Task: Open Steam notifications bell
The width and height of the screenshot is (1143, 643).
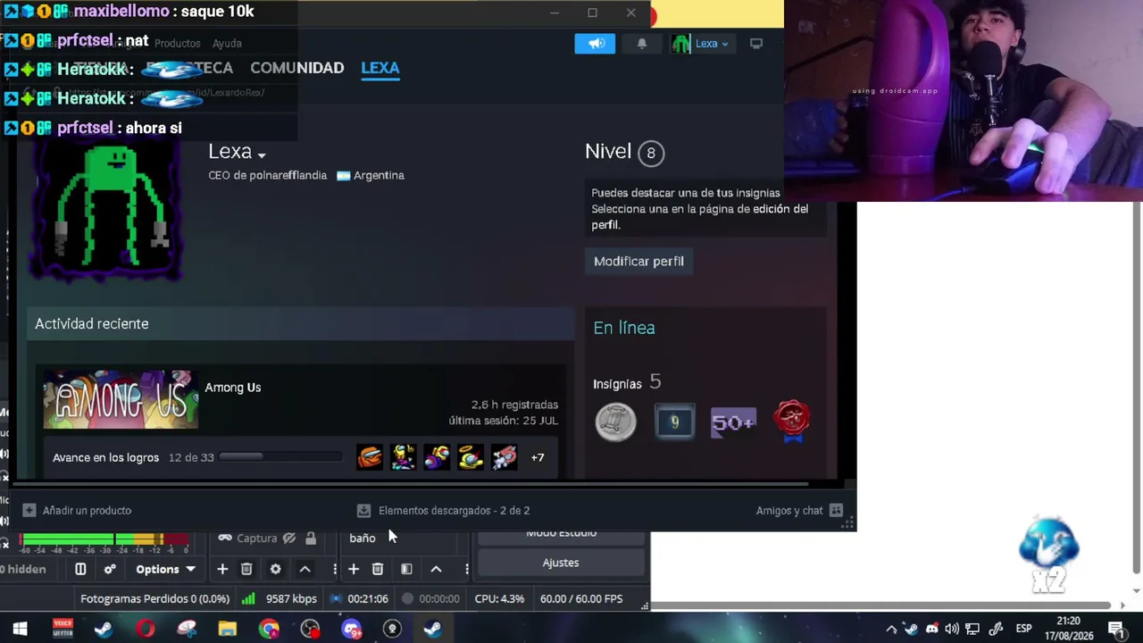Action: (x=642, y=44)
